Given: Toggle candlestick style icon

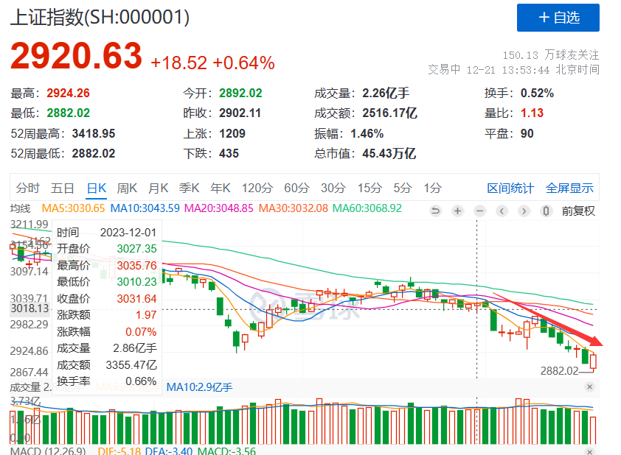Looking at the screenshot, I should coord(547,211).
